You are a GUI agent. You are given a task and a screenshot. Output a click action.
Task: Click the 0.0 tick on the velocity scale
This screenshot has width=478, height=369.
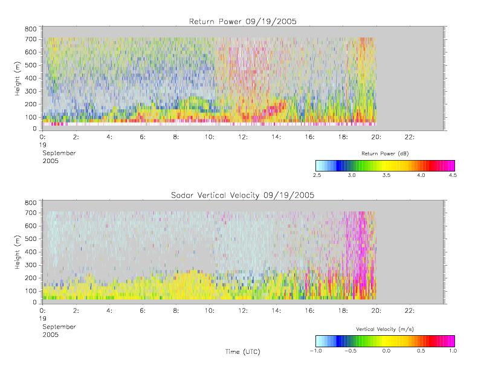(x=386, y=351)
